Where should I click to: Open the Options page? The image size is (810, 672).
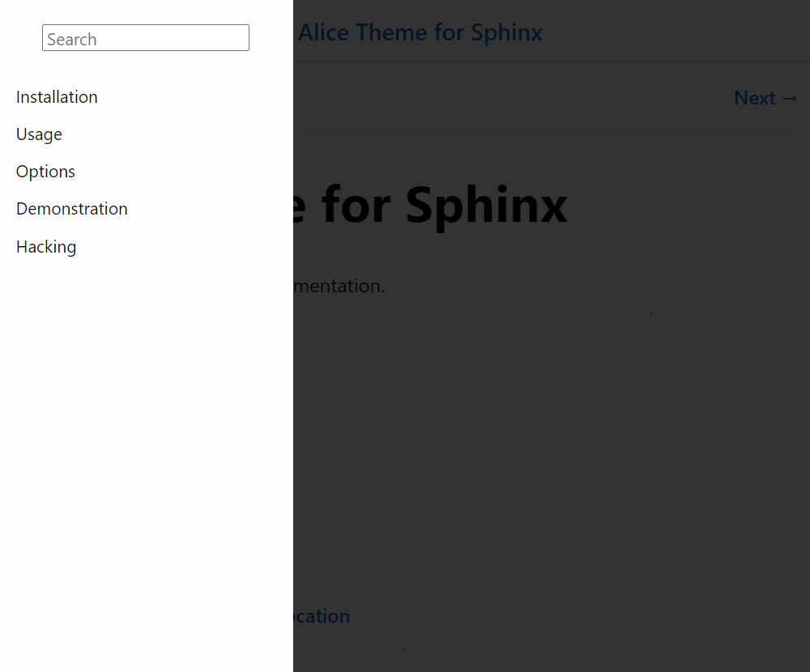(x=45, y=172)
